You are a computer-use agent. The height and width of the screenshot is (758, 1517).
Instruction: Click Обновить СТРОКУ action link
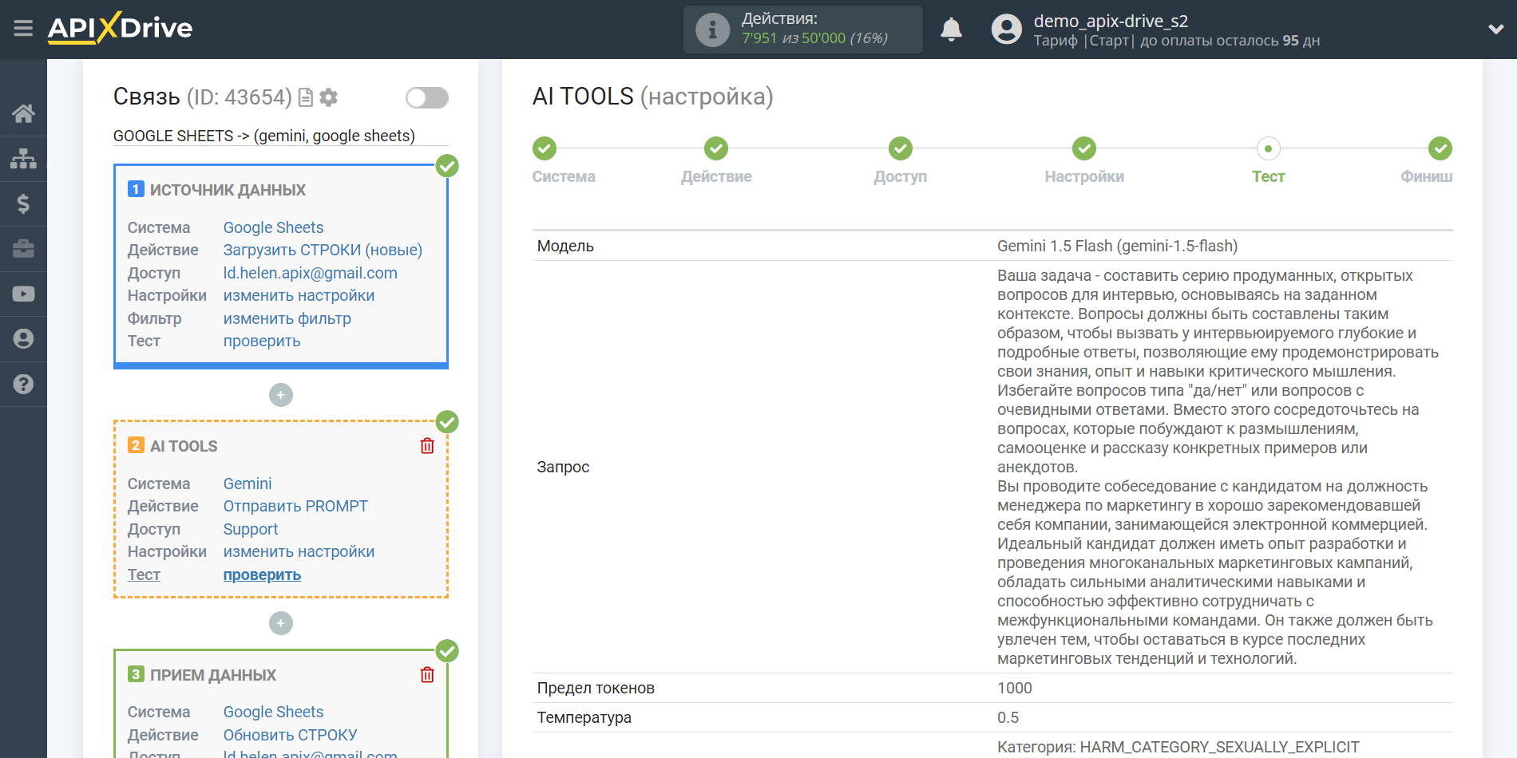click(x=290, y=735)
